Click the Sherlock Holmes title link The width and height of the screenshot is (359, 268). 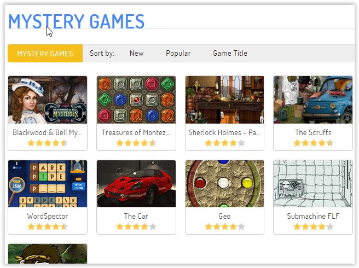(224, 132)
